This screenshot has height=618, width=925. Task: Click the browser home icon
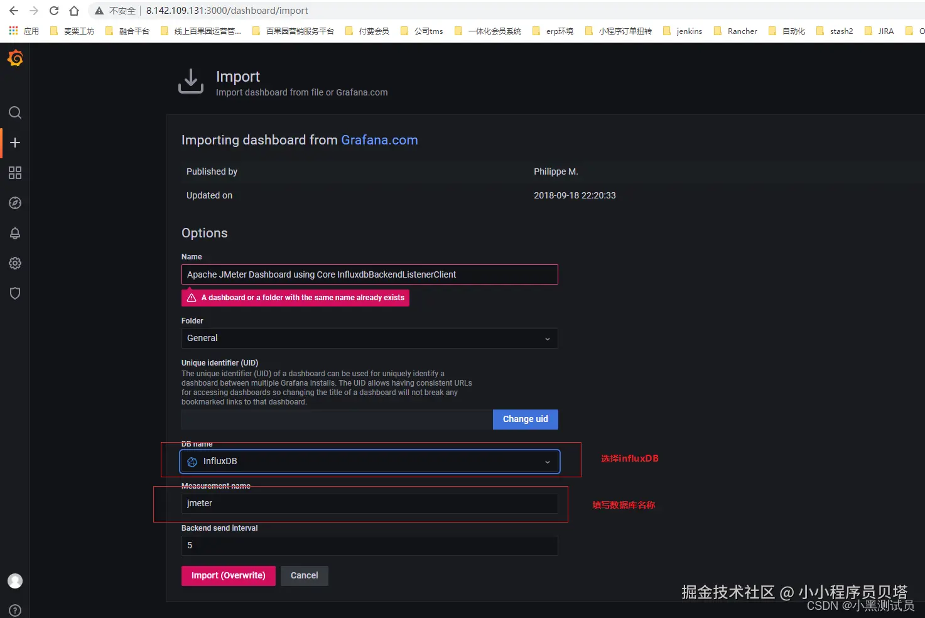74,11
